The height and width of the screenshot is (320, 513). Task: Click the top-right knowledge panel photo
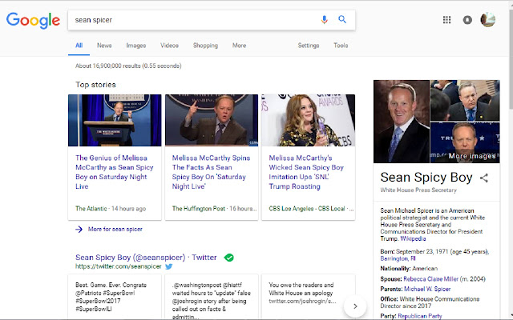tap(465, 101)
